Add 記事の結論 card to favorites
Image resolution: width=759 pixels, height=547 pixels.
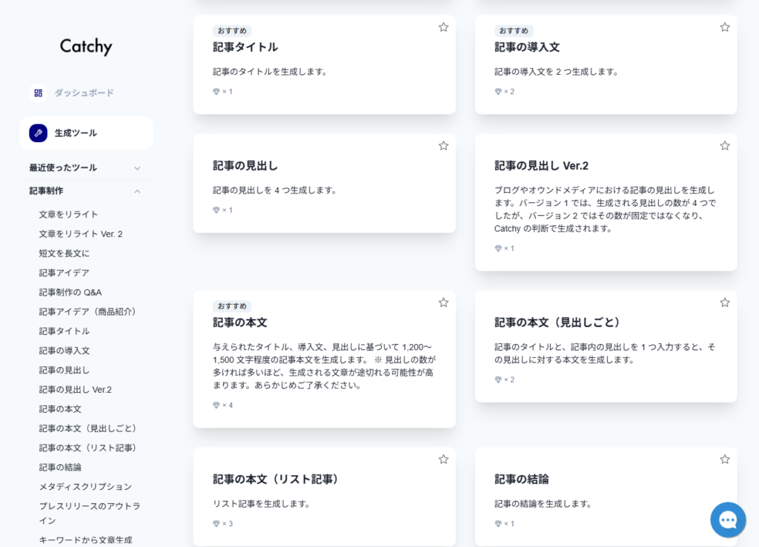(x=725, y=460)
